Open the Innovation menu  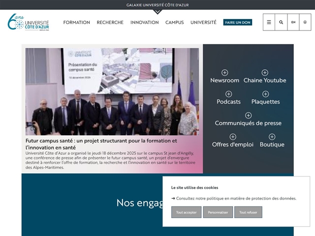coord(144,22)
